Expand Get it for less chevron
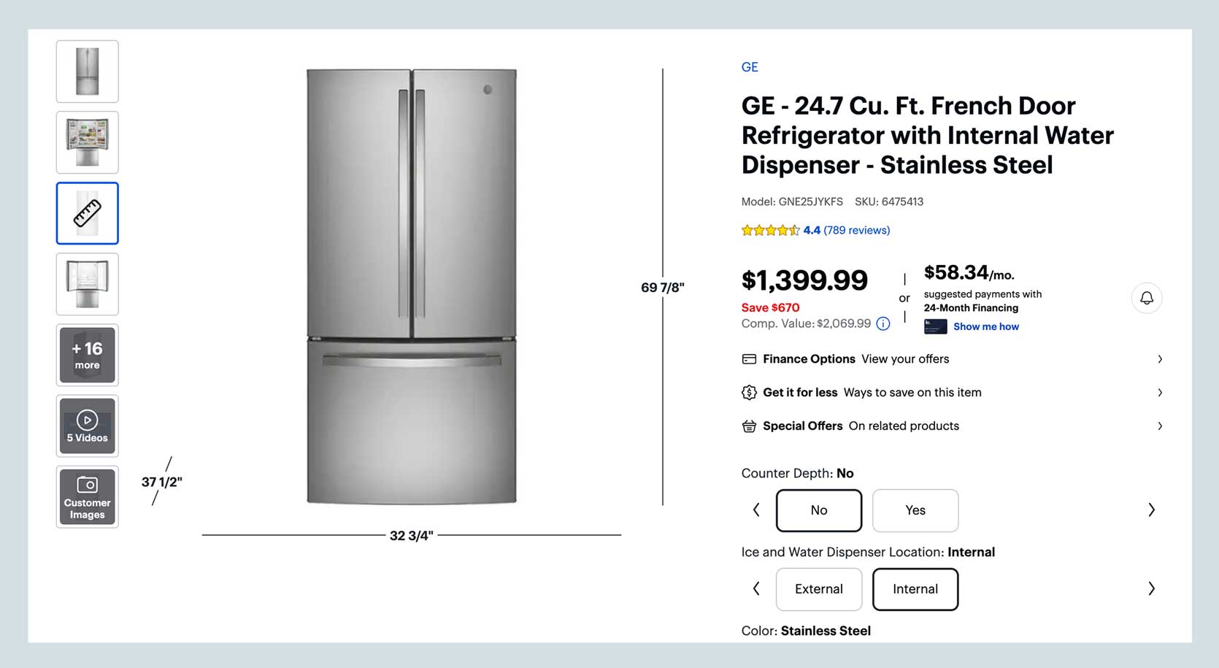The width and height of the screenshot is (1219, 668). pos(1160,393)
